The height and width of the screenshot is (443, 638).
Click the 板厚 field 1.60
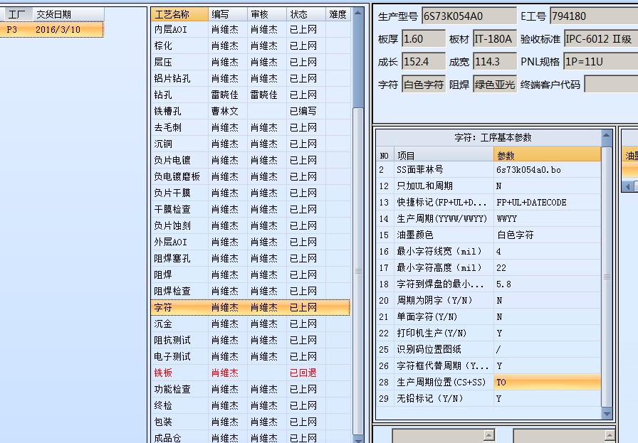coord(423,39)
